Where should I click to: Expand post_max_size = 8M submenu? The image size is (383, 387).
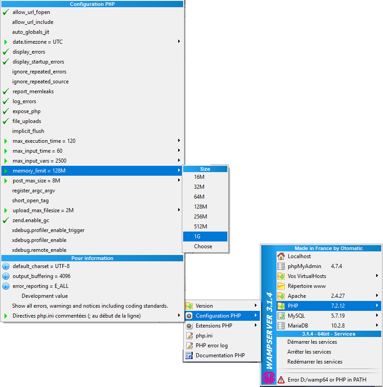coord(92,181)
